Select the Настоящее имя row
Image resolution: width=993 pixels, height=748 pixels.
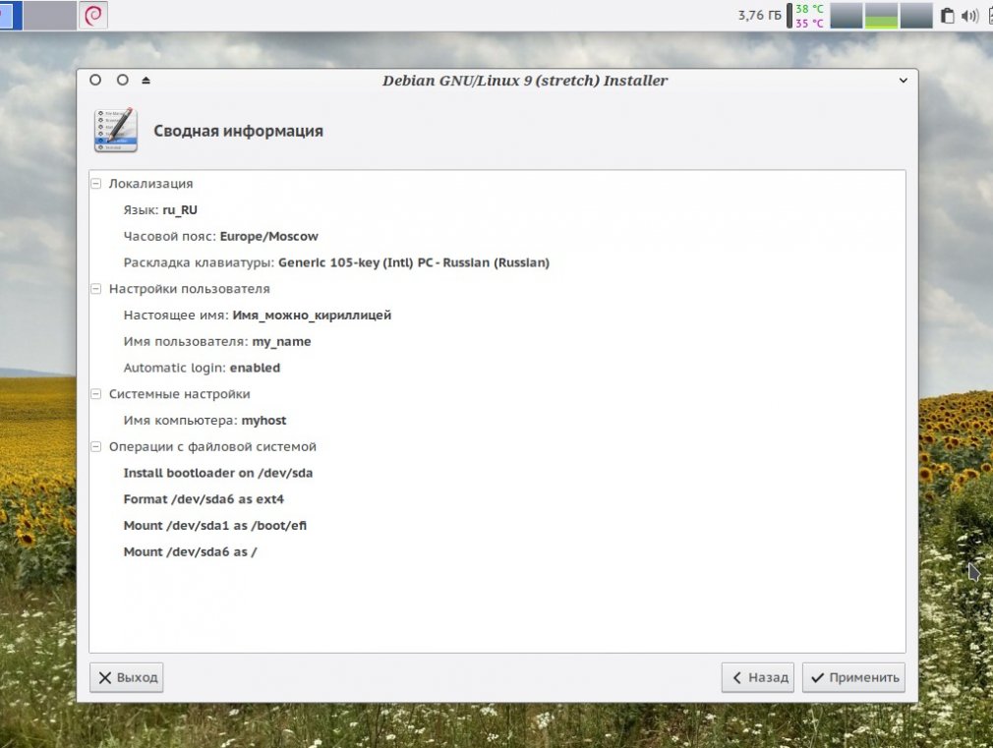coord(258,315)
